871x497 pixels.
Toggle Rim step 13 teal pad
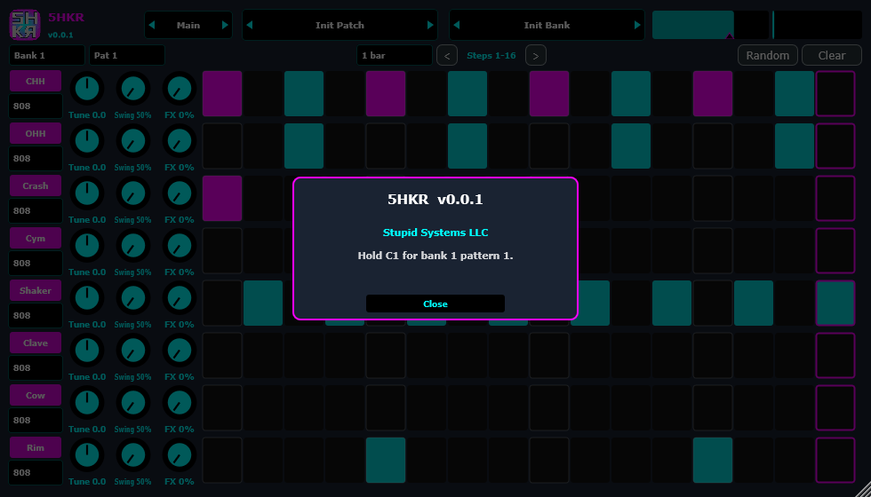click(x=713, y=461)
